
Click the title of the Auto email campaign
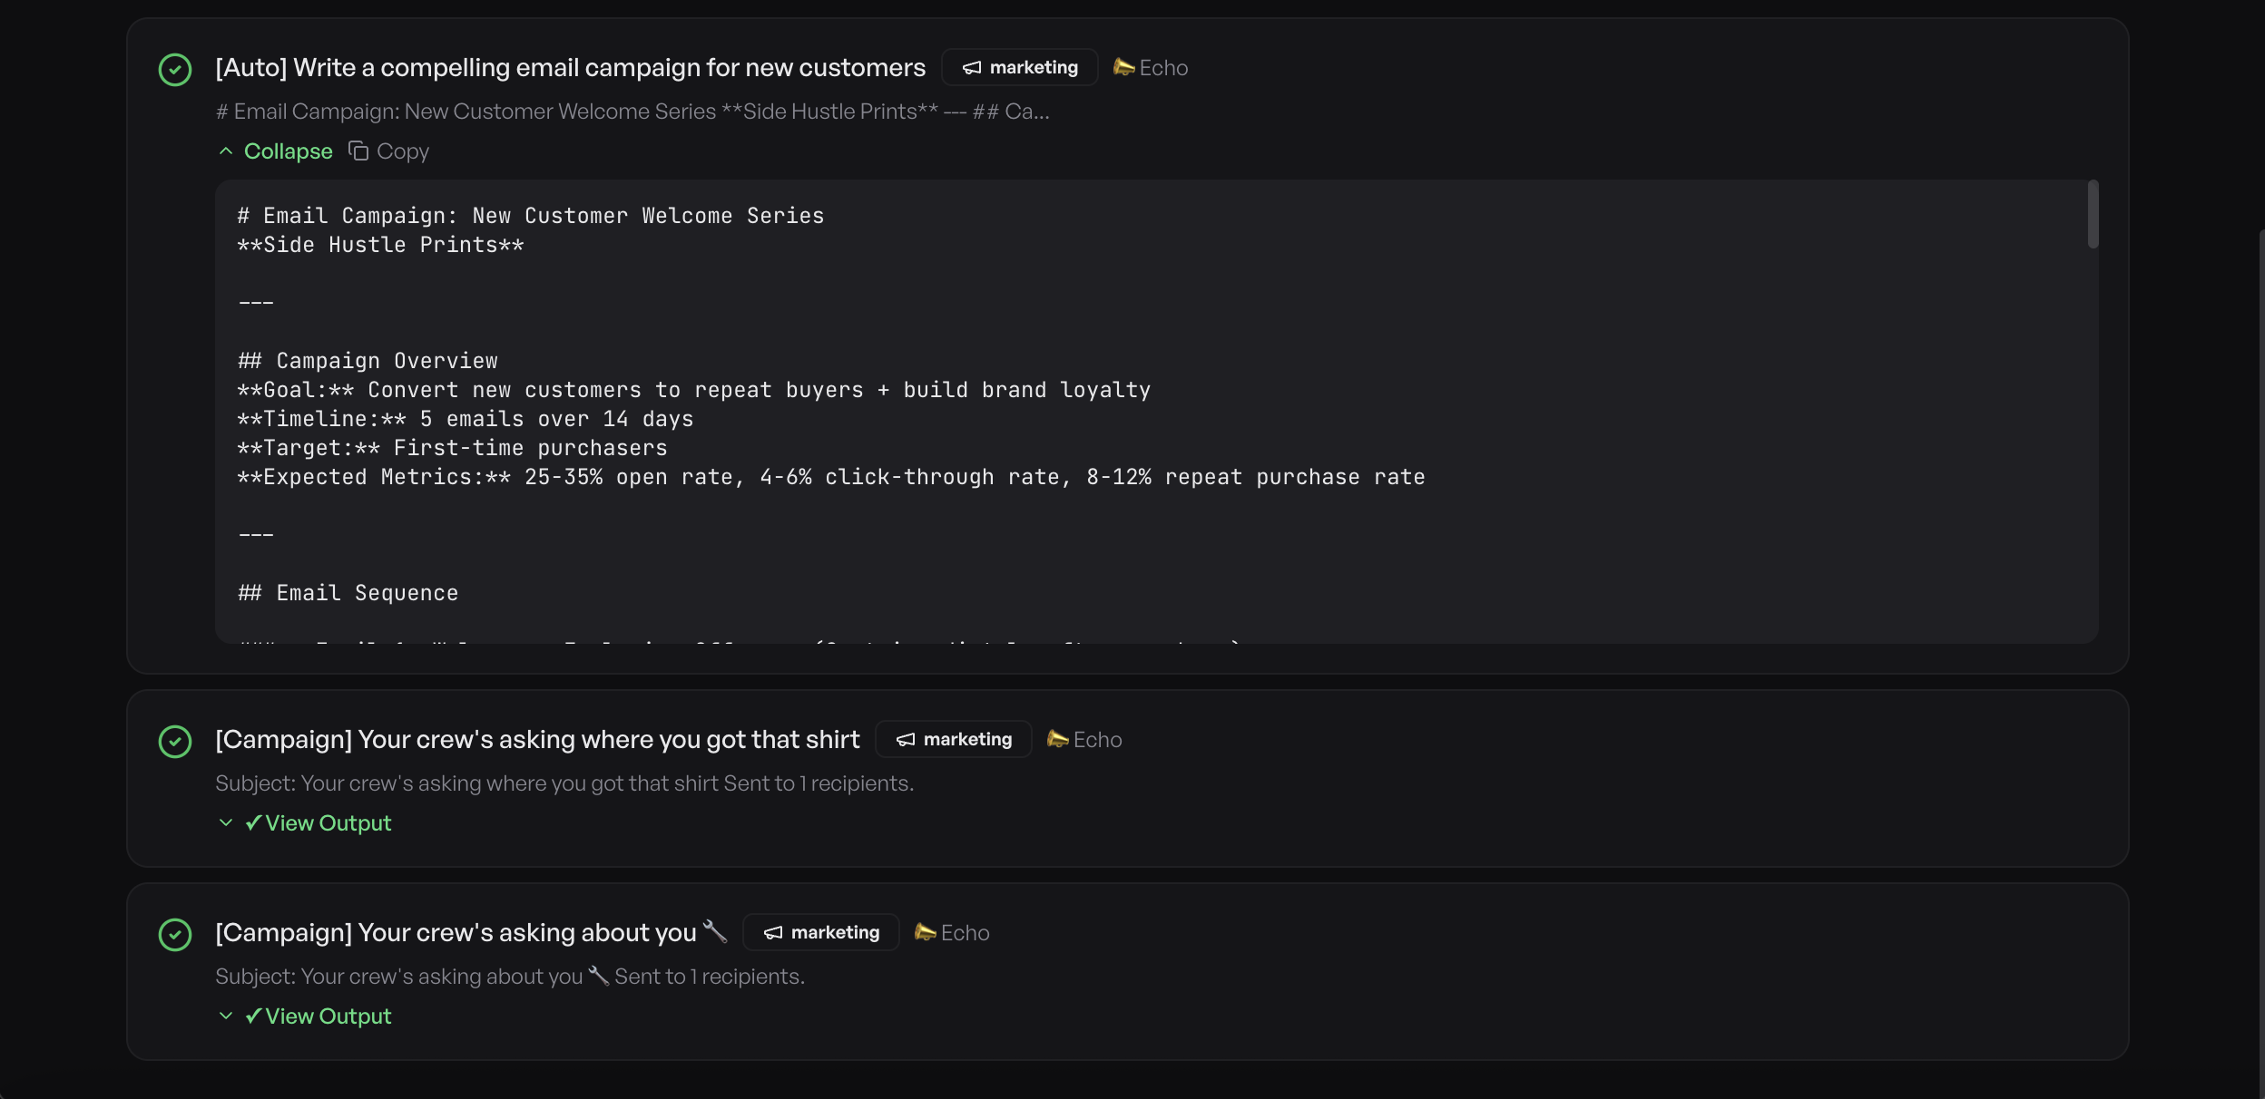[570, 67]
